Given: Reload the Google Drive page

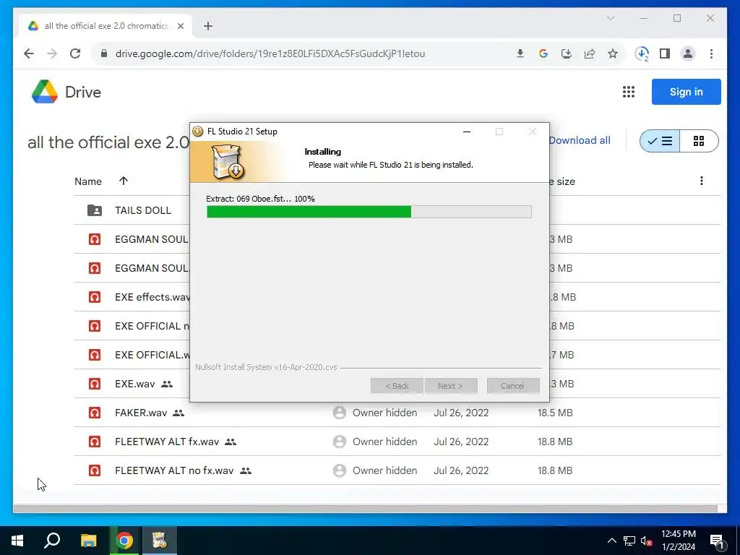Looking at the screenshot, I should [x=75, y=53].
